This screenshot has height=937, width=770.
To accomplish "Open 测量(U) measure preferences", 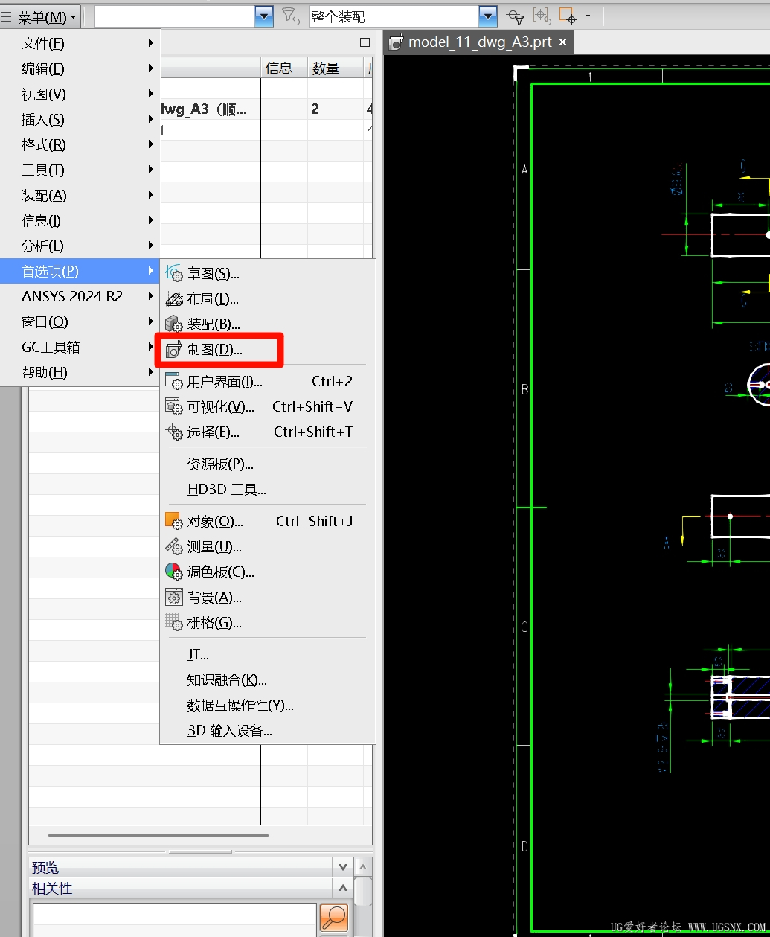I will click(214, 547).
